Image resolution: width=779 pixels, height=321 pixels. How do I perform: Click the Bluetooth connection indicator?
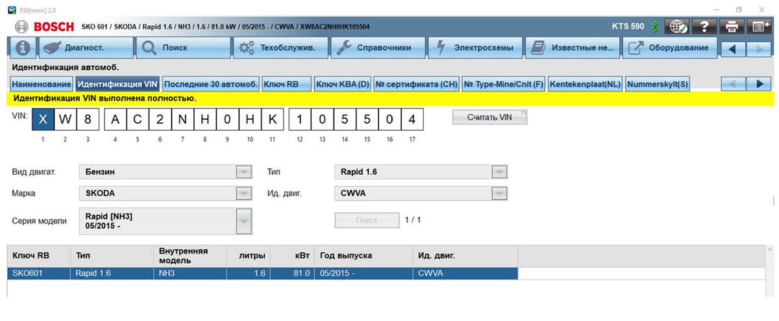[656, 27]
